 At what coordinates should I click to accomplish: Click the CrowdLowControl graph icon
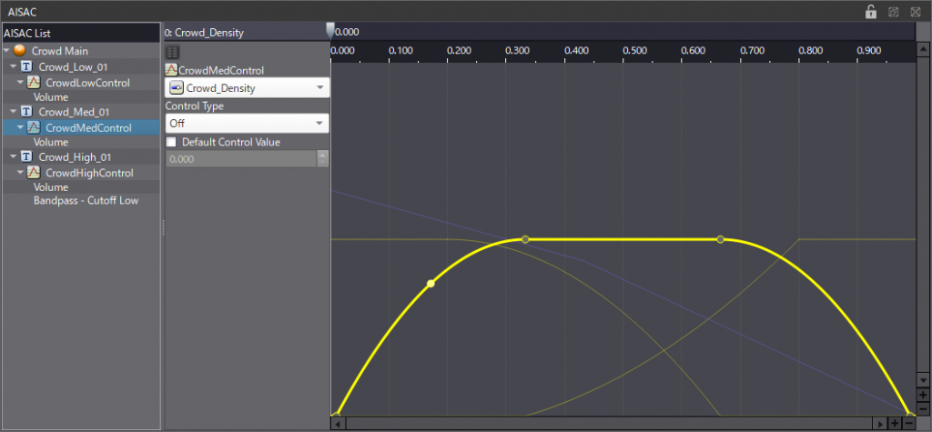click(x=34, y=83)
